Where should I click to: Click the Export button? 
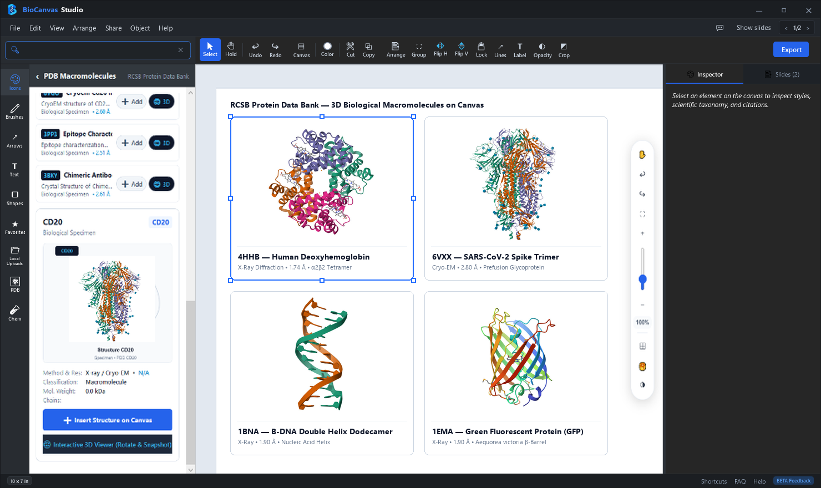tap(791, 49)
